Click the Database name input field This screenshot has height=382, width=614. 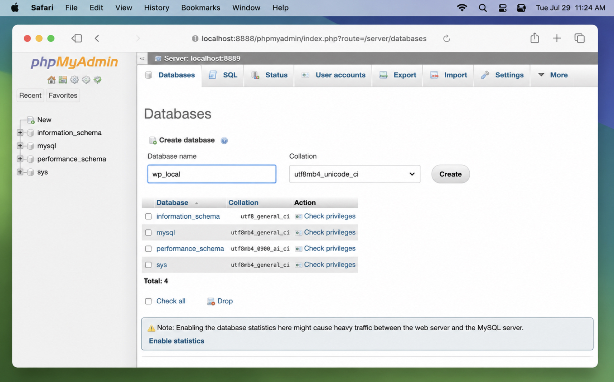(212, 174)
